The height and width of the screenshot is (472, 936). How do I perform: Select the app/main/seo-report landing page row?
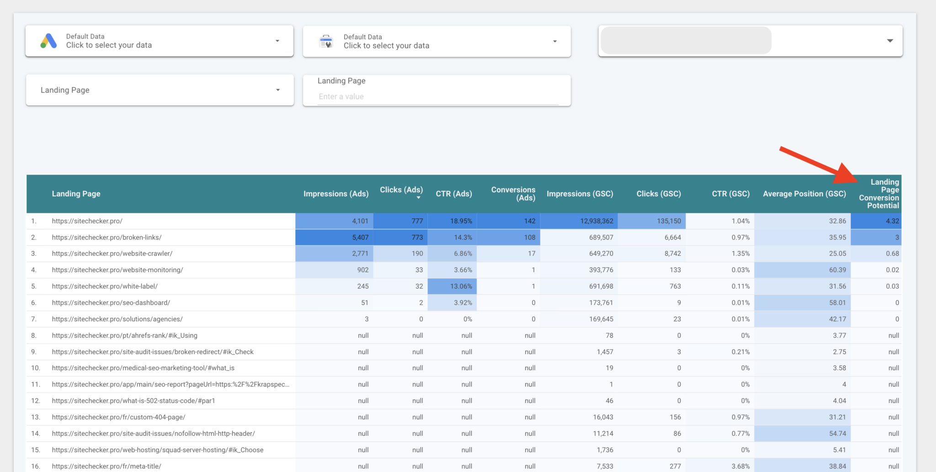(464, 385)
